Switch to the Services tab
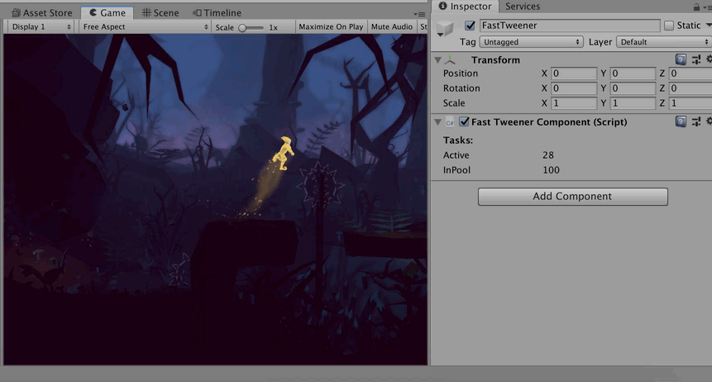The width and height of the screenshot is (712, 382). click(x=523, y=7)
